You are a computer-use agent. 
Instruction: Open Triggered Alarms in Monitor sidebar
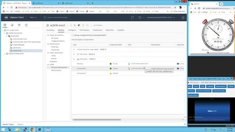[58, 41]
